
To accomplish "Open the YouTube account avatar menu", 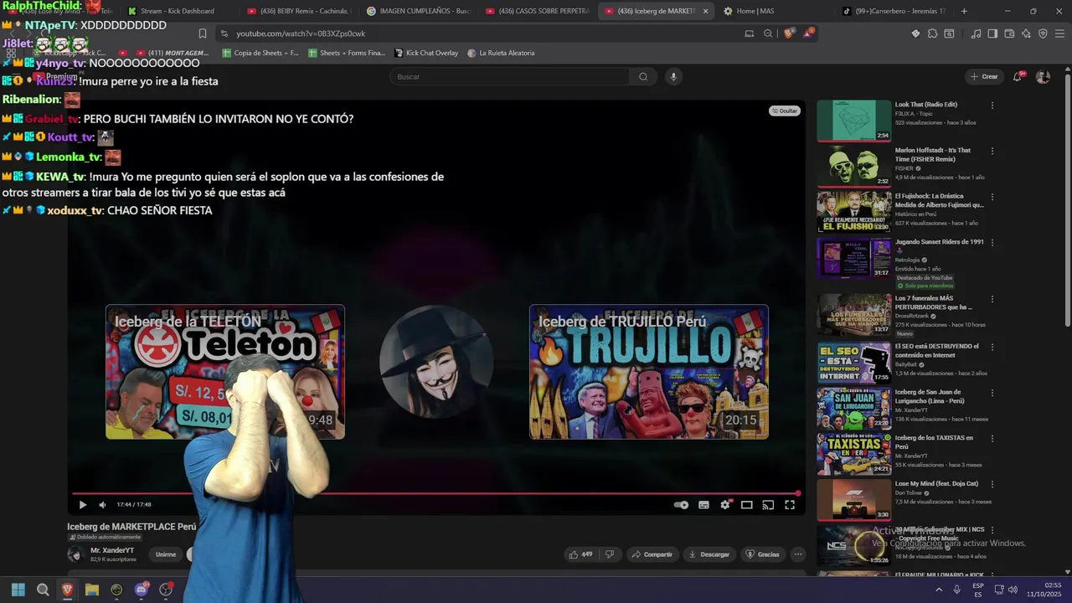I will tap(1043, 77).
